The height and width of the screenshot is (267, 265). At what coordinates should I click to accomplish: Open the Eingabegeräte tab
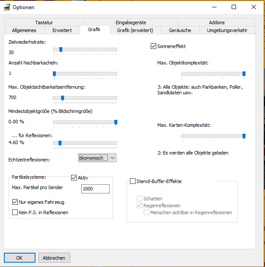(x=131, y=23)
